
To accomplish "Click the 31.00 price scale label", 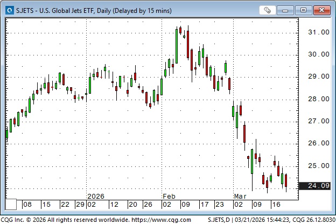I will [x=318, y=32].
